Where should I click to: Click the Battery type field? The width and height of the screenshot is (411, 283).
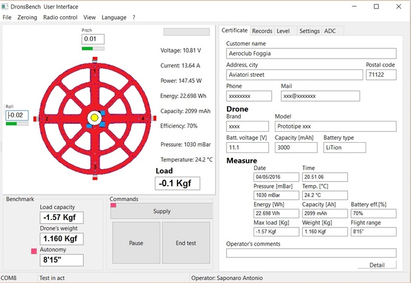coord(344,148)
